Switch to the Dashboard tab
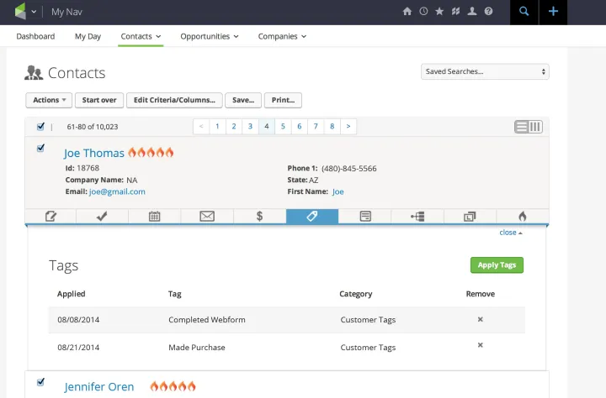 (x=35, y=36)
